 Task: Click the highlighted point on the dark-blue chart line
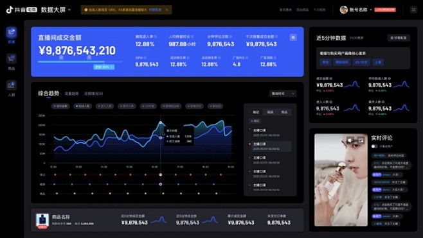pos(161,137)
